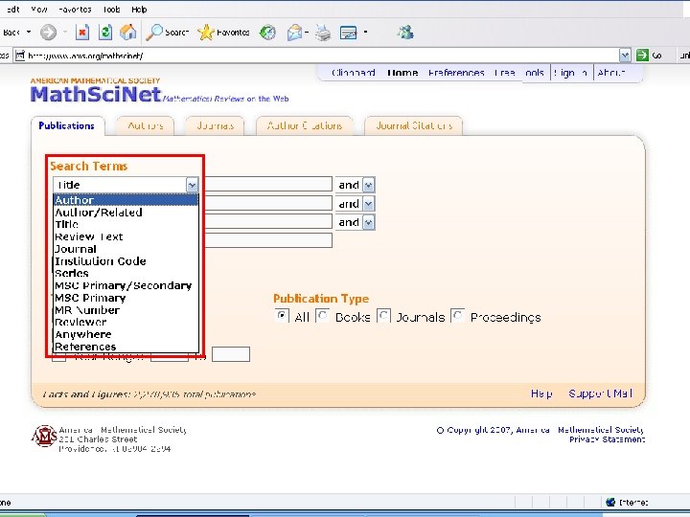Image resolution: width=690 pixels, height=517 pixels.
Task: Switch to the Author Citations tab
Action: (x=304, y=125)
